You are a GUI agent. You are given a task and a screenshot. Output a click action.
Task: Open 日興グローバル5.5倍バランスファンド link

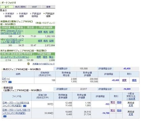pos(17,112)
